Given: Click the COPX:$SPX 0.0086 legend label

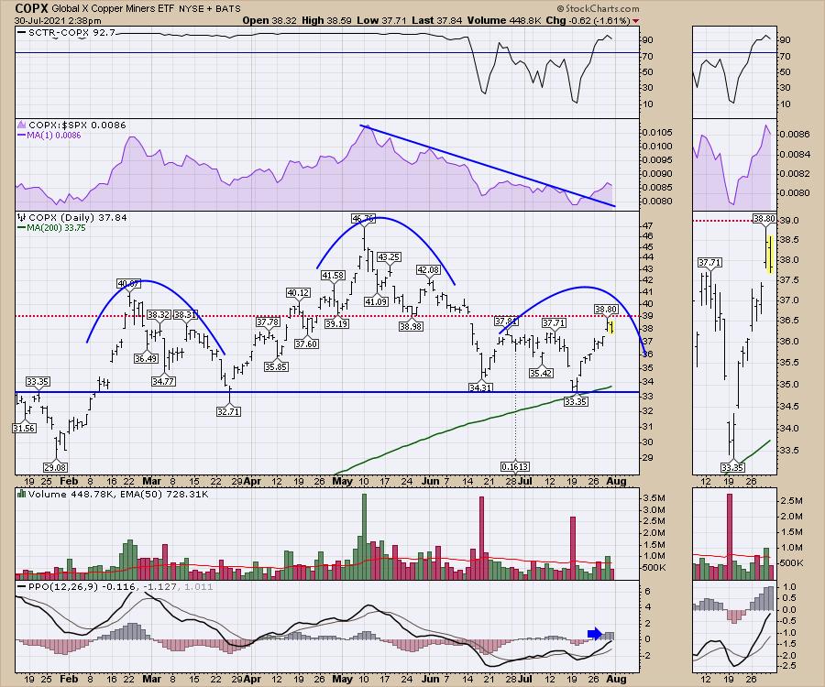Looking at the screenshot, I should click(x=60, y=125).
